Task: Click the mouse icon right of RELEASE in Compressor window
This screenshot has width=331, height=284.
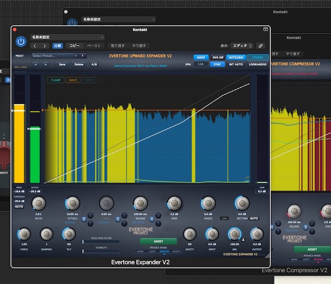Action: pos(312,223)
